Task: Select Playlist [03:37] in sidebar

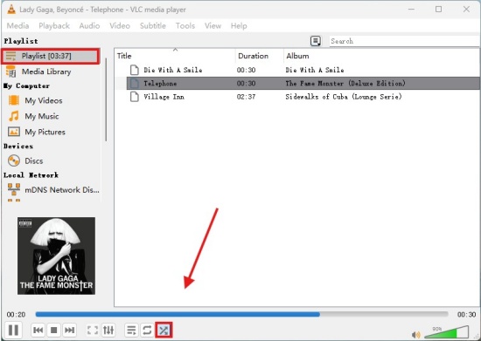Action: [51, 56]
